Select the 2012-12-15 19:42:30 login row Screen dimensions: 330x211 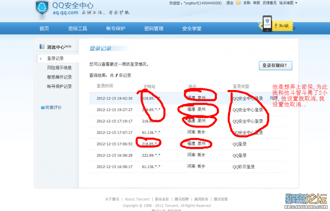pyautogui.click(x=187, y=98)
